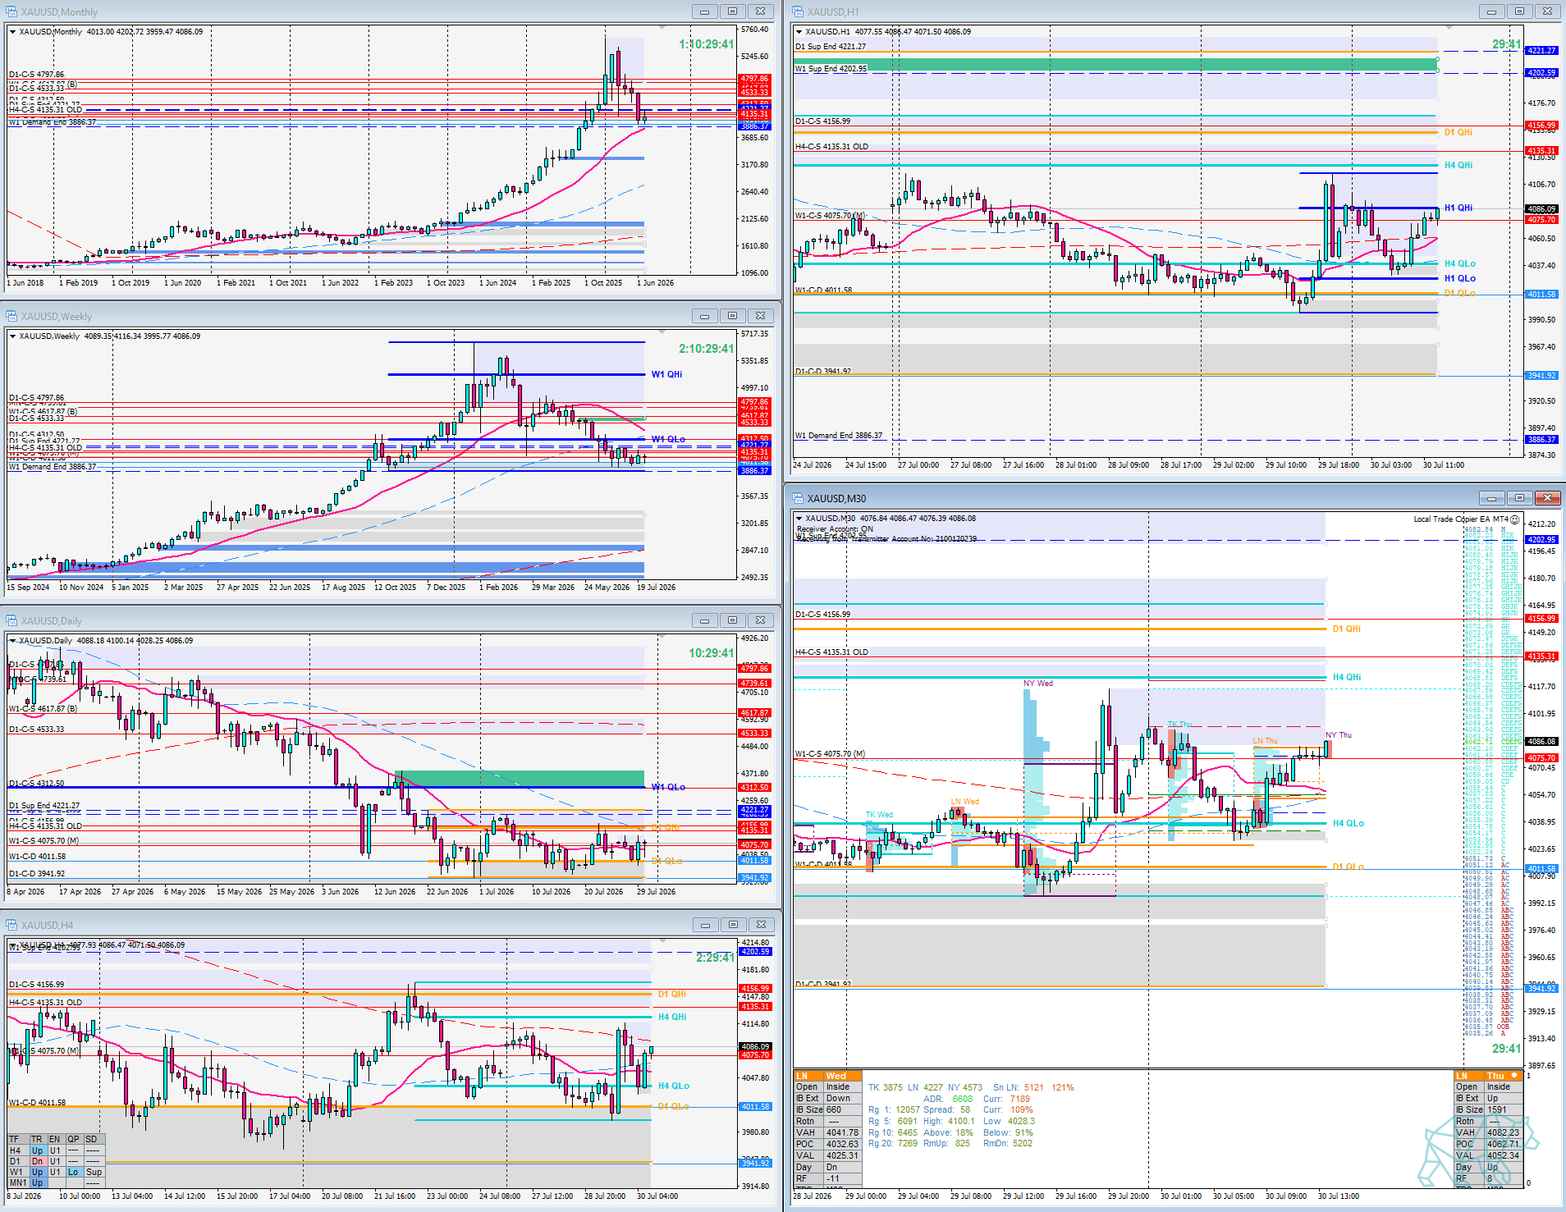The width and height of the screenshot is (1566, 1212).
Task: Click the Lo cell in the H4 trend table
Action: pyautogui.click(x=73, y=1173)
